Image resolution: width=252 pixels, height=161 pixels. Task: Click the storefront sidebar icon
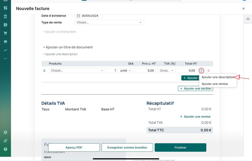[x=5, y=42]
